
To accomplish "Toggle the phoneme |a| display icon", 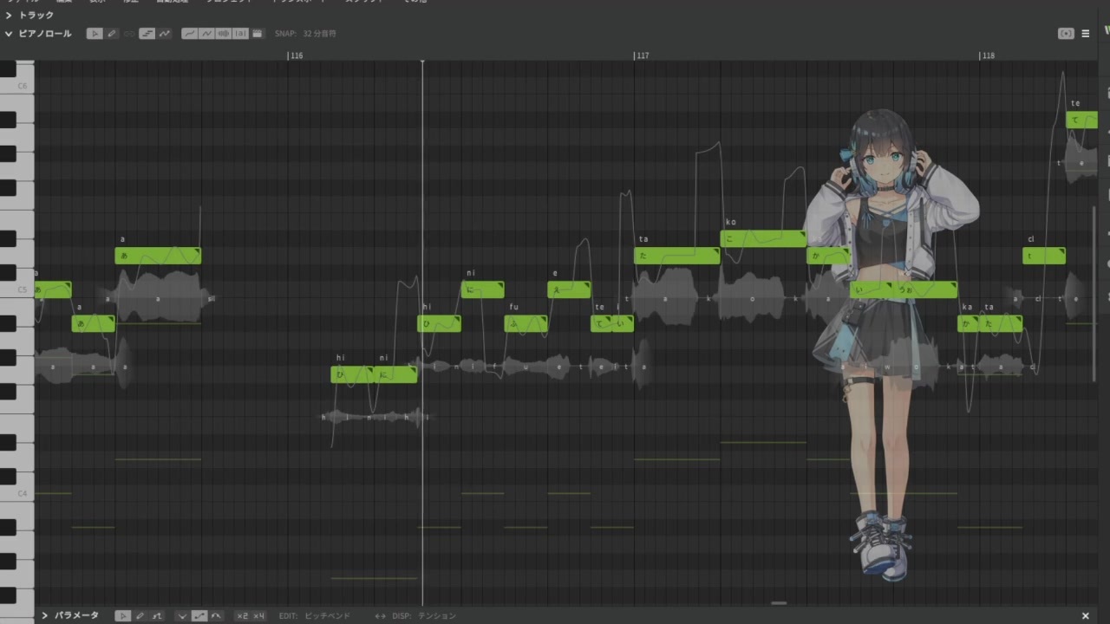I will coord(240,34).
